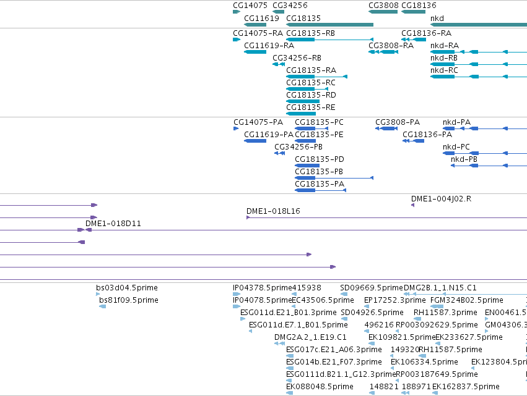Select the CG18136 gene label

419,6
